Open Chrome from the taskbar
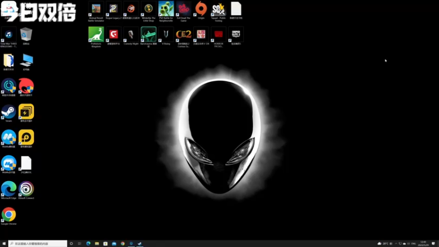 (122, 244)
